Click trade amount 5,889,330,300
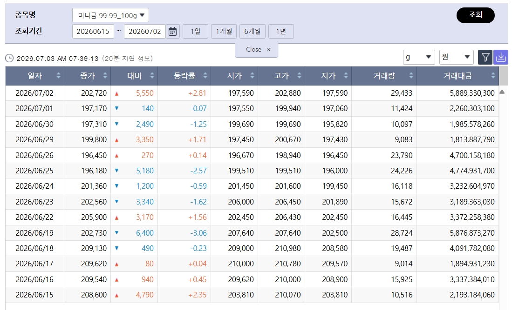The image size is (512, 310). point(472,93)
